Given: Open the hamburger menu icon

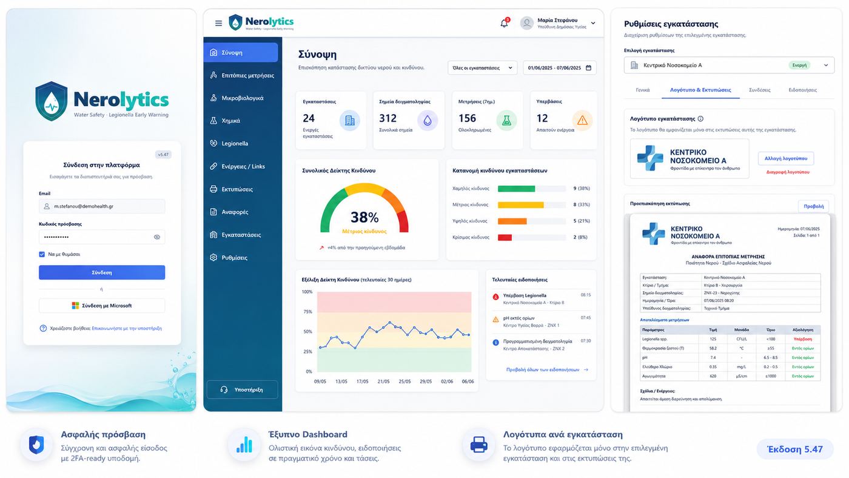Looking at the screenshot, I should pos(218,23).
